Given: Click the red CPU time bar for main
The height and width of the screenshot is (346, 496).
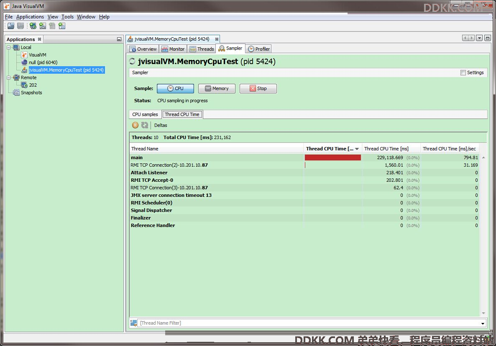Looking at the screenshot, I should (x=333, y=158).
